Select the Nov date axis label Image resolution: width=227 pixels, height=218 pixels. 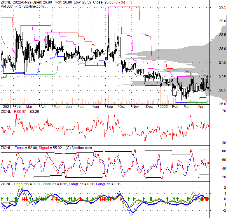click(x=136, y=107)
